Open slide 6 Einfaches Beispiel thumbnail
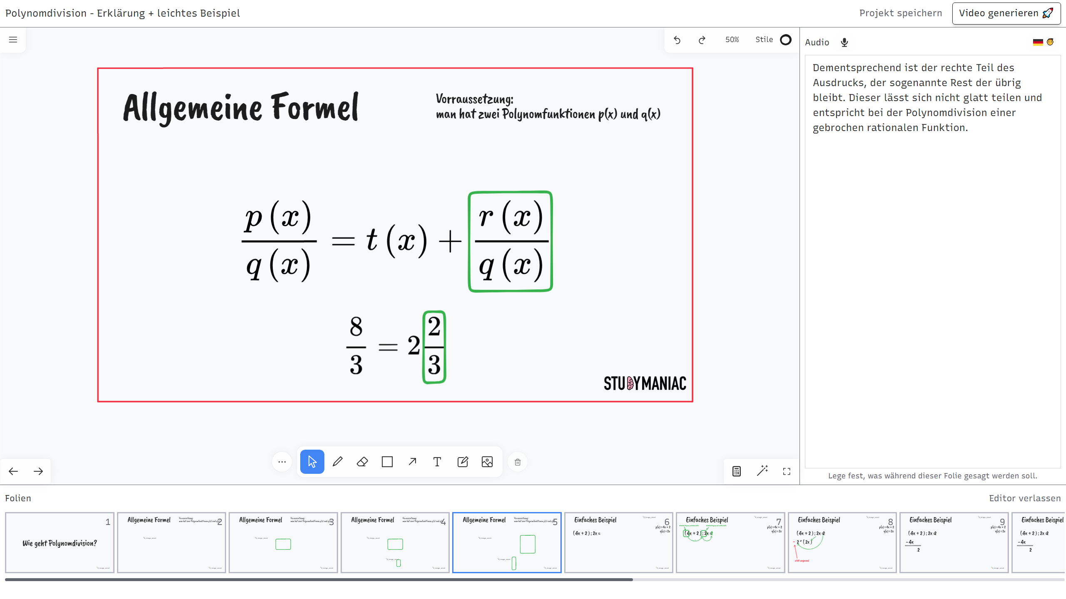The height and width of the screenshot is (599, 1066). 619,542
